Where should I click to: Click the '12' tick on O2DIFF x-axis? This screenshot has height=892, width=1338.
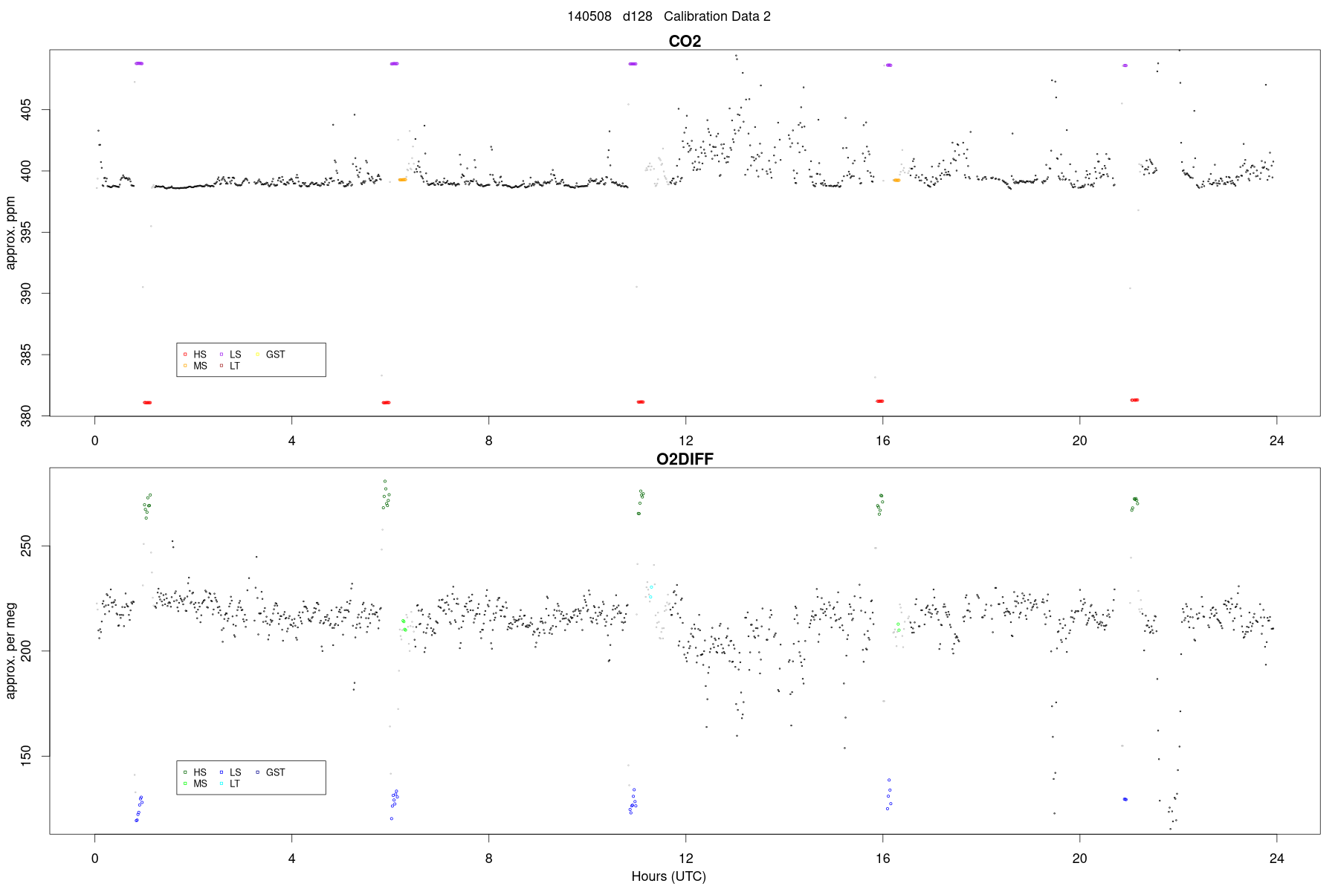click(x=685, y=859)
